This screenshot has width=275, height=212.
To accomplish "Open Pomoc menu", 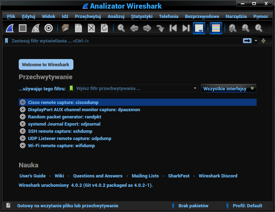I will pyautogui.click(x=261, y=17).
